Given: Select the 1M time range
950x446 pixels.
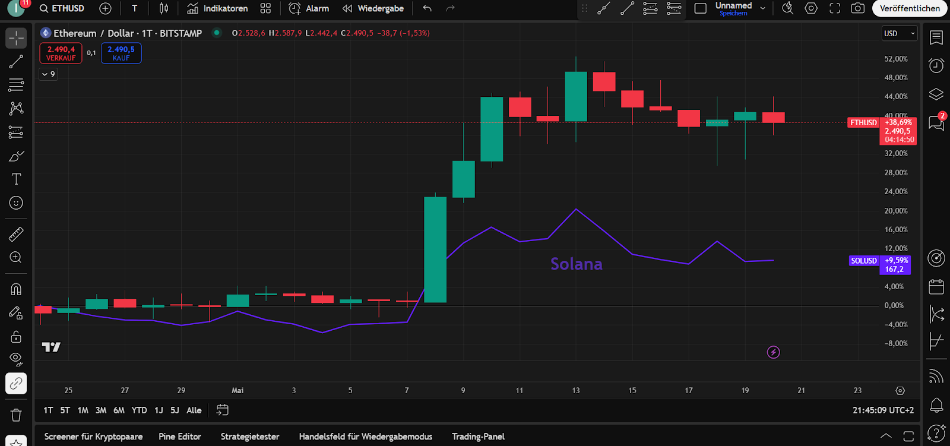Looking at the screenshot, I should (x=83, y=410).
